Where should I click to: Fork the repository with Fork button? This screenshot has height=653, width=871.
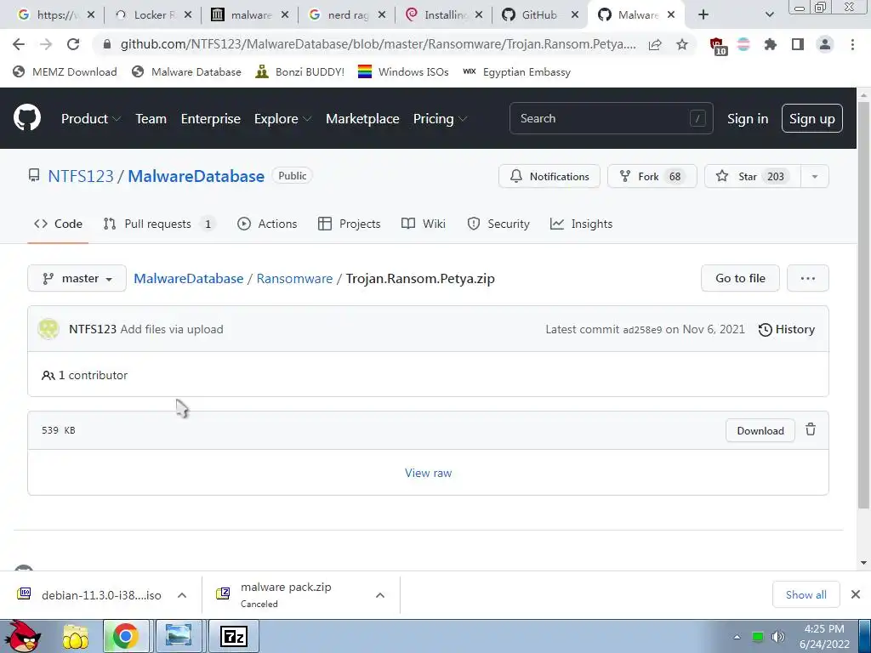tap(652, 177)
